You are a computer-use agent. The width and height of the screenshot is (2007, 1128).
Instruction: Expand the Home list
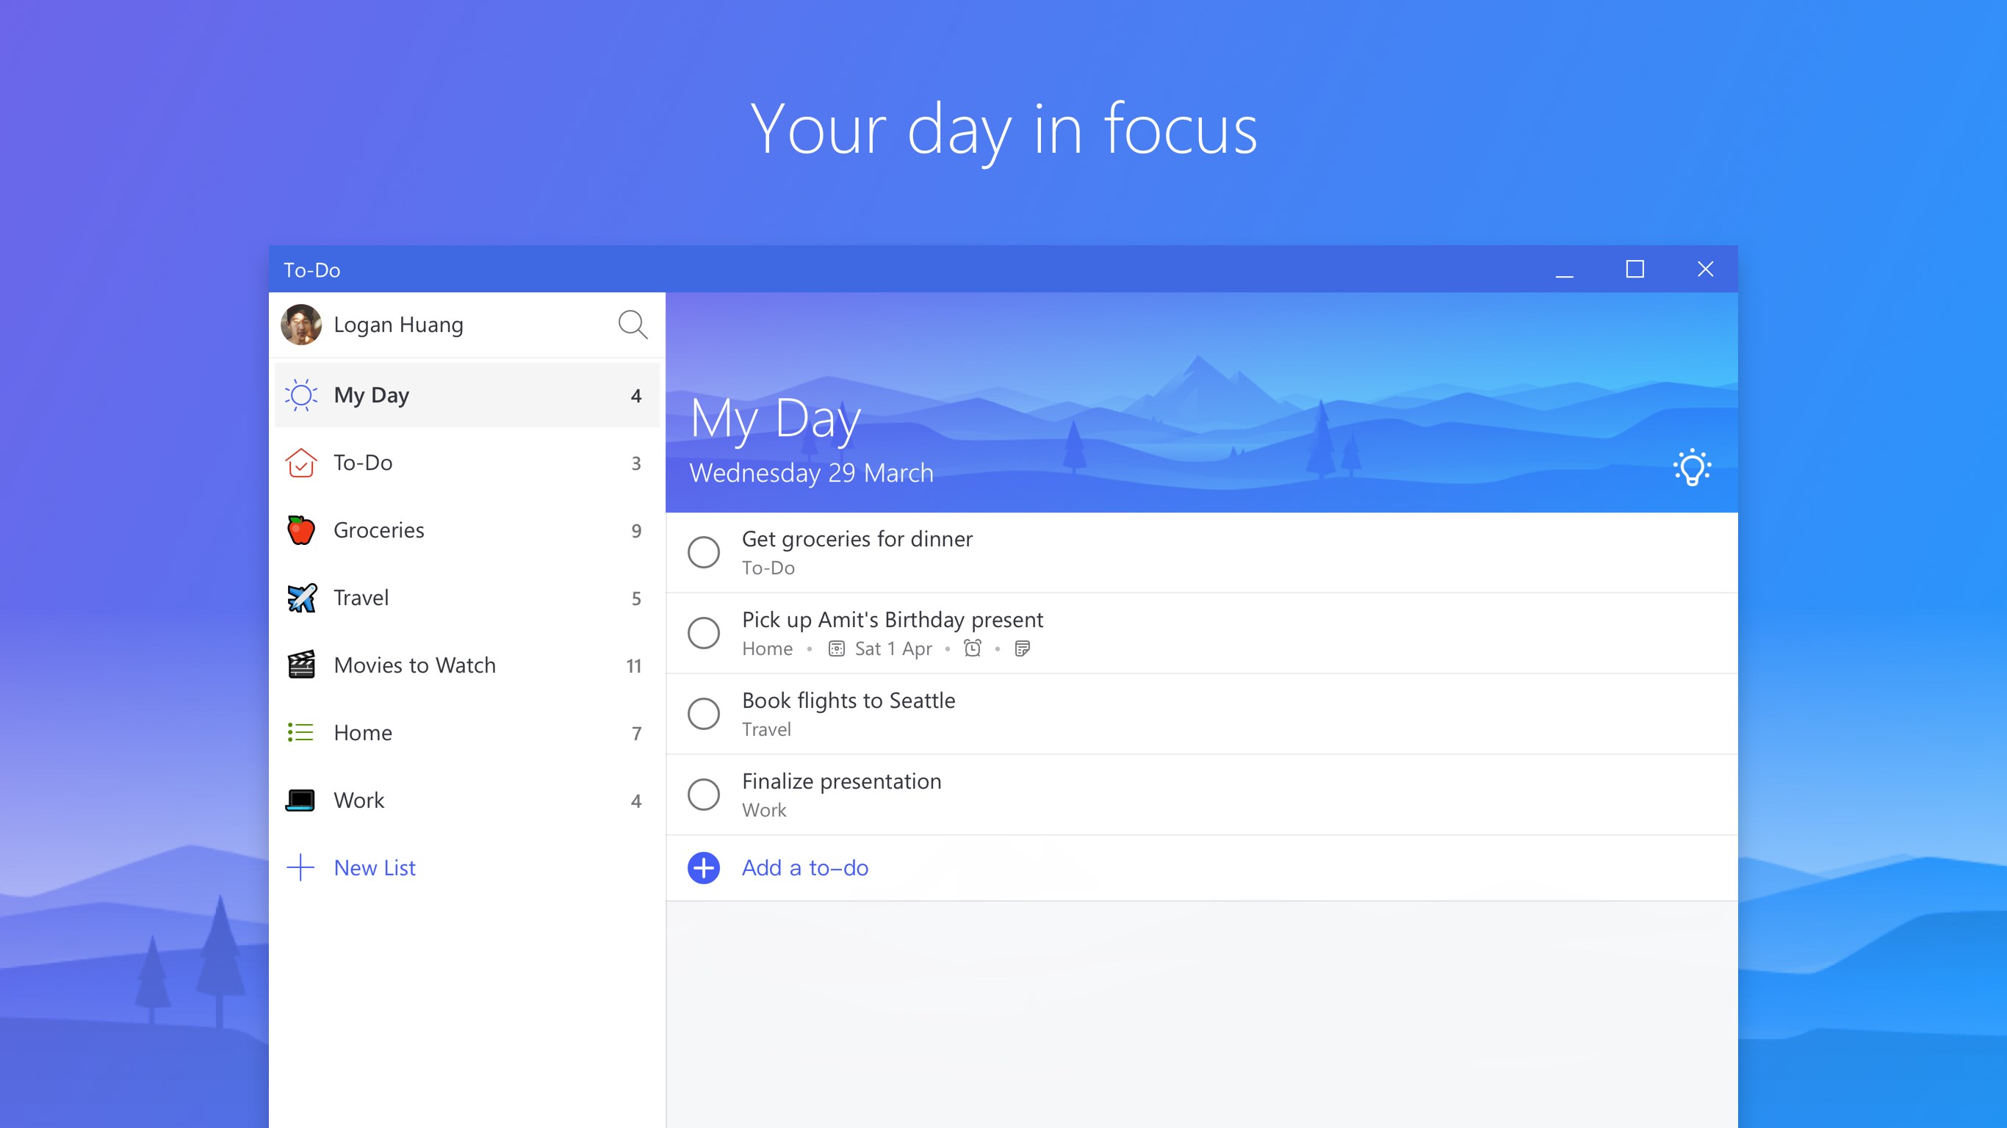(x=467, y=731)
